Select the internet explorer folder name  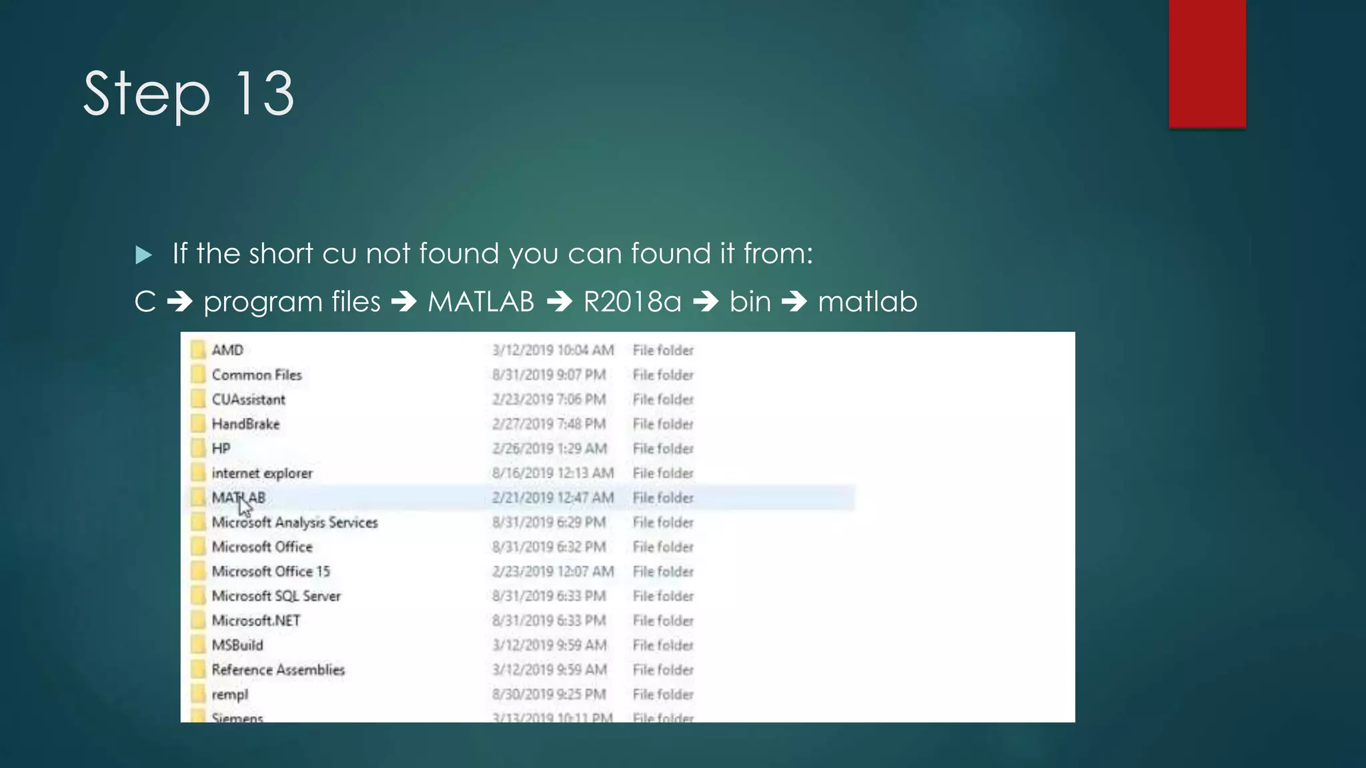coord(261,473)
